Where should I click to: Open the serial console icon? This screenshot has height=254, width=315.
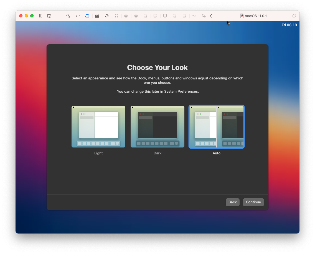click(x=78, y=16)
